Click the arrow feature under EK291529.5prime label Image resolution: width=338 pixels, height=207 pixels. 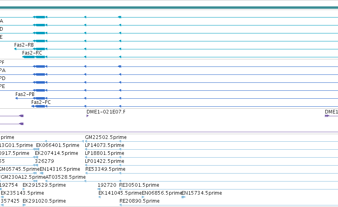[24, 189]
